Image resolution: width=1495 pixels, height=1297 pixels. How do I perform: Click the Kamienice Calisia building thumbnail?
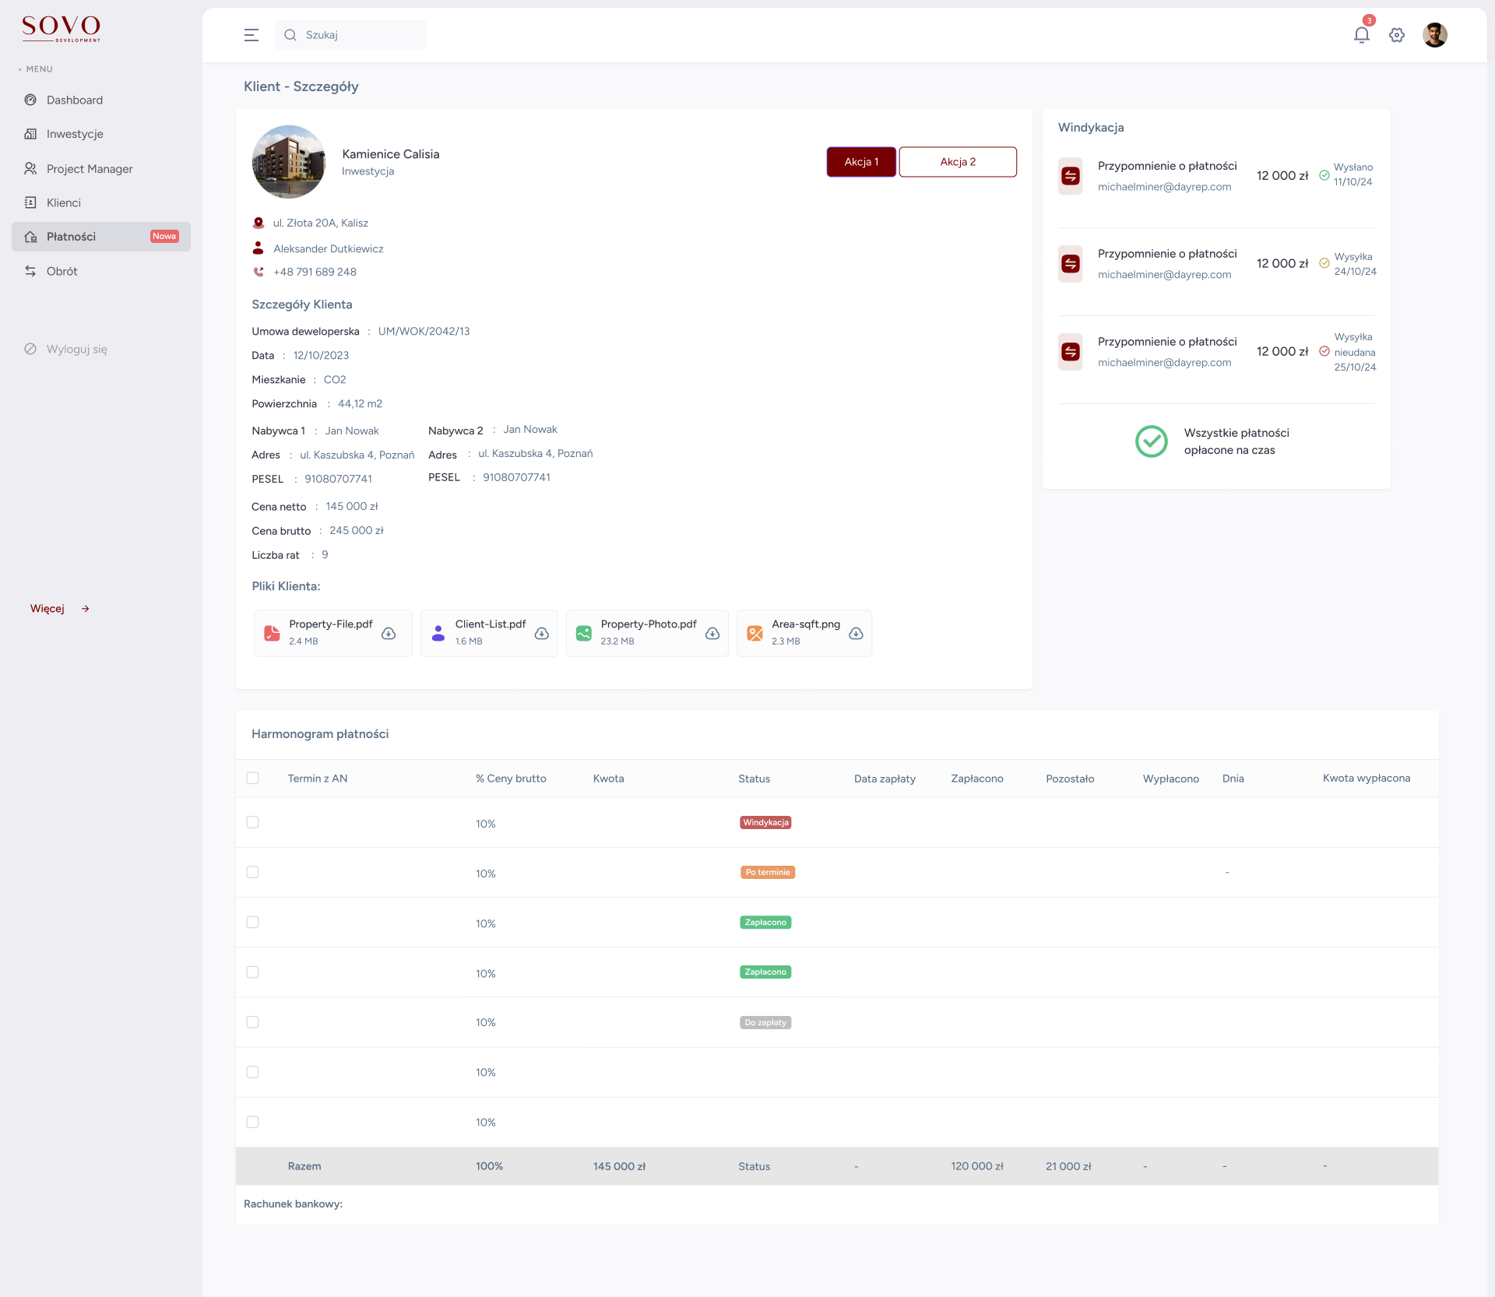pos(289,162)
